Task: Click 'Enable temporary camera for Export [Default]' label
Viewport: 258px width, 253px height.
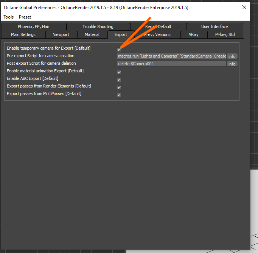Action: (48, 48)
